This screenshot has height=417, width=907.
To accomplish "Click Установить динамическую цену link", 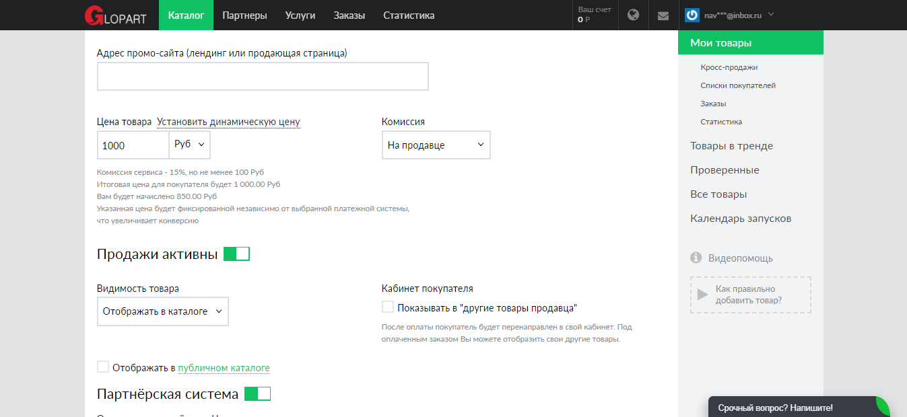I will (228, 122).
